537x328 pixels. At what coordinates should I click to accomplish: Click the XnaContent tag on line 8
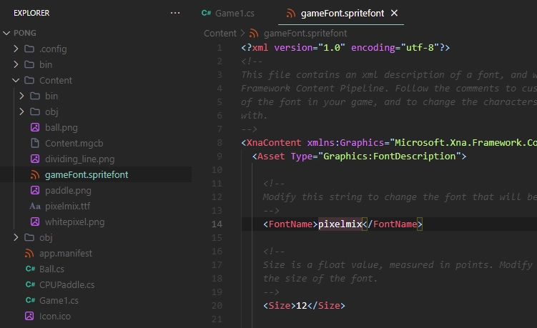(x=274, y=143)
